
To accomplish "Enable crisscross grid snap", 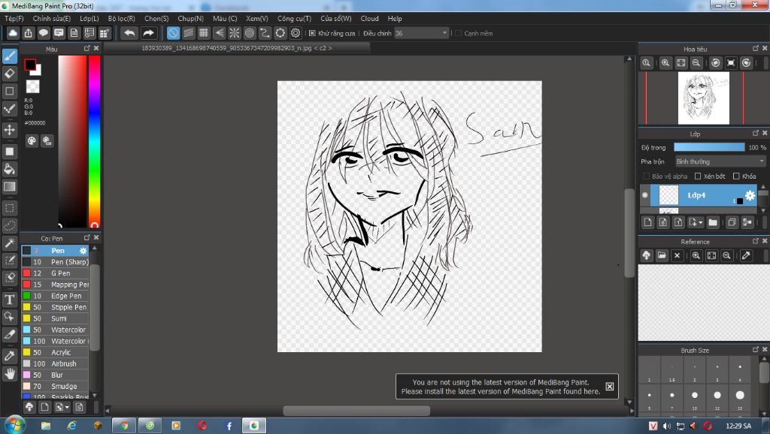I will point(204,33).
